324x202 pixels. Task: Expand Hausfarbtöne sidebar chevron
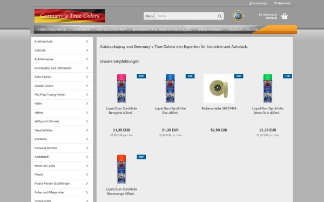point(87,130)
